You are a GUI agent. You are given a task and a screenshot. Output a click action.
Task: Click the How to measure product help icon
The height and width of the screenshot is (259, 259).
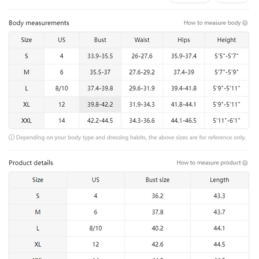[245, 163]
